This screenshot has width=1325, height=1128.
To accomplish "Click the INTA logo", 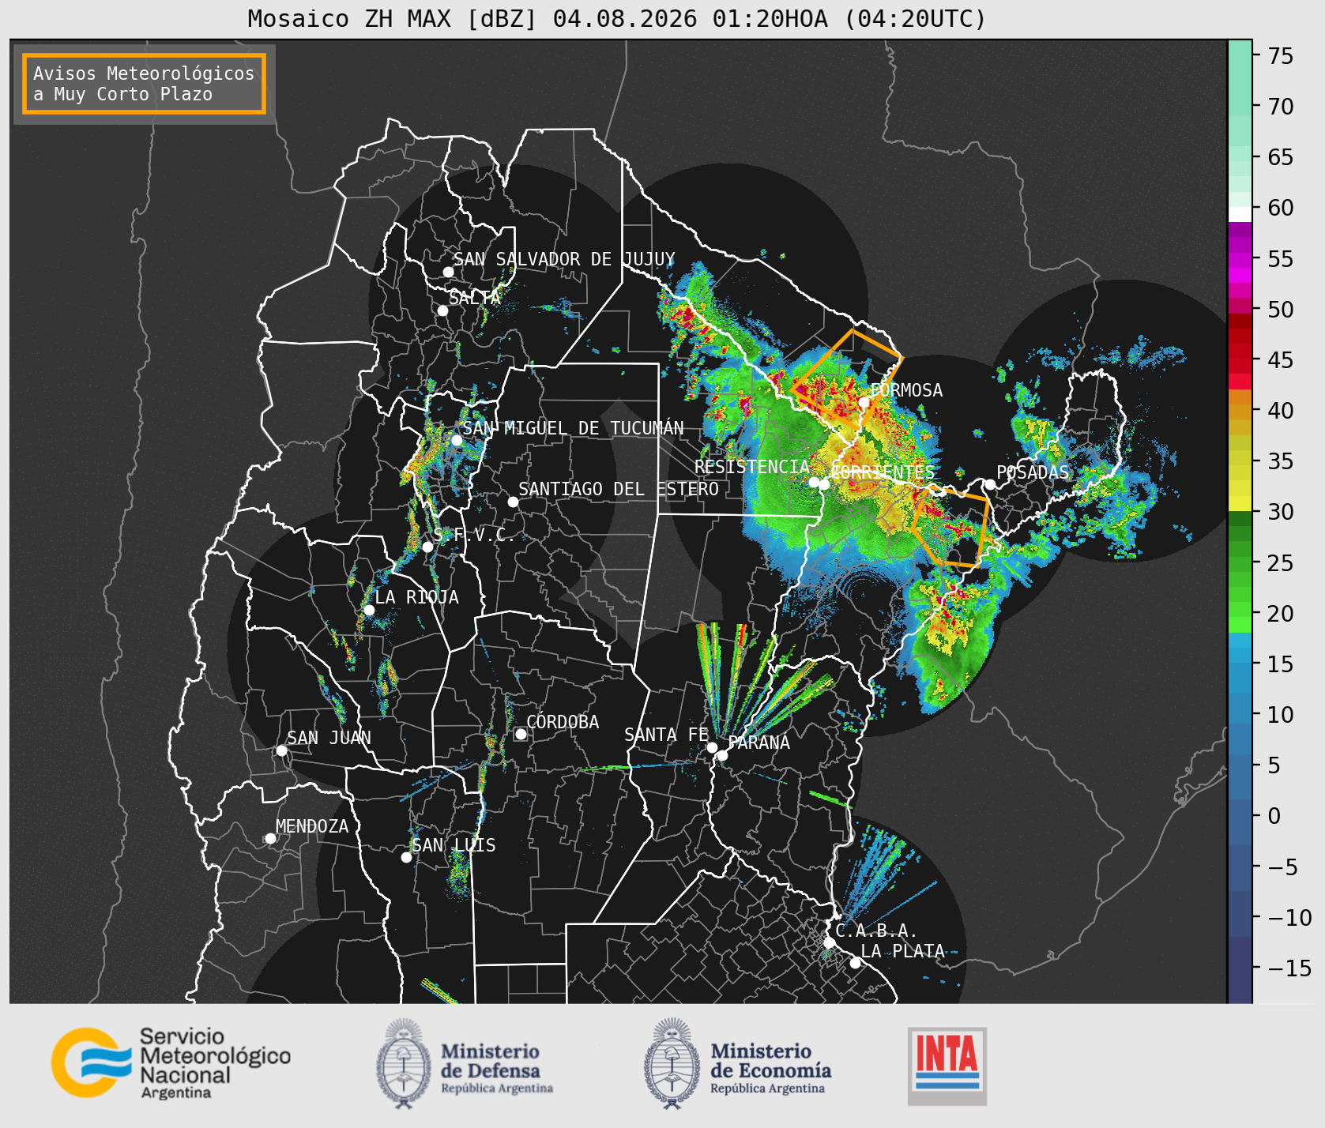I will click(947, 1066).
